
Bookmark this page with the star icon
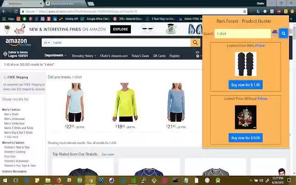coord(245,12)
